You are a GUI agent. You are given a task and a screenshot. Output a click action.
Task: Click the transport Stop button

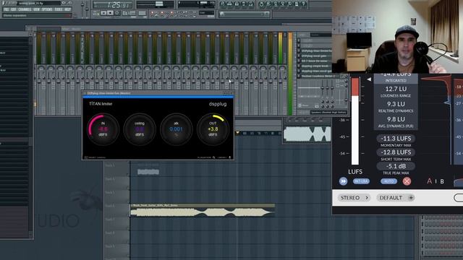click(110, 13)
